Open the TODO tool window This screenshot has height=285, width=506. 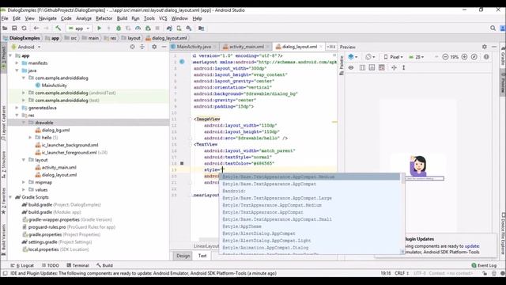point(51,265)
